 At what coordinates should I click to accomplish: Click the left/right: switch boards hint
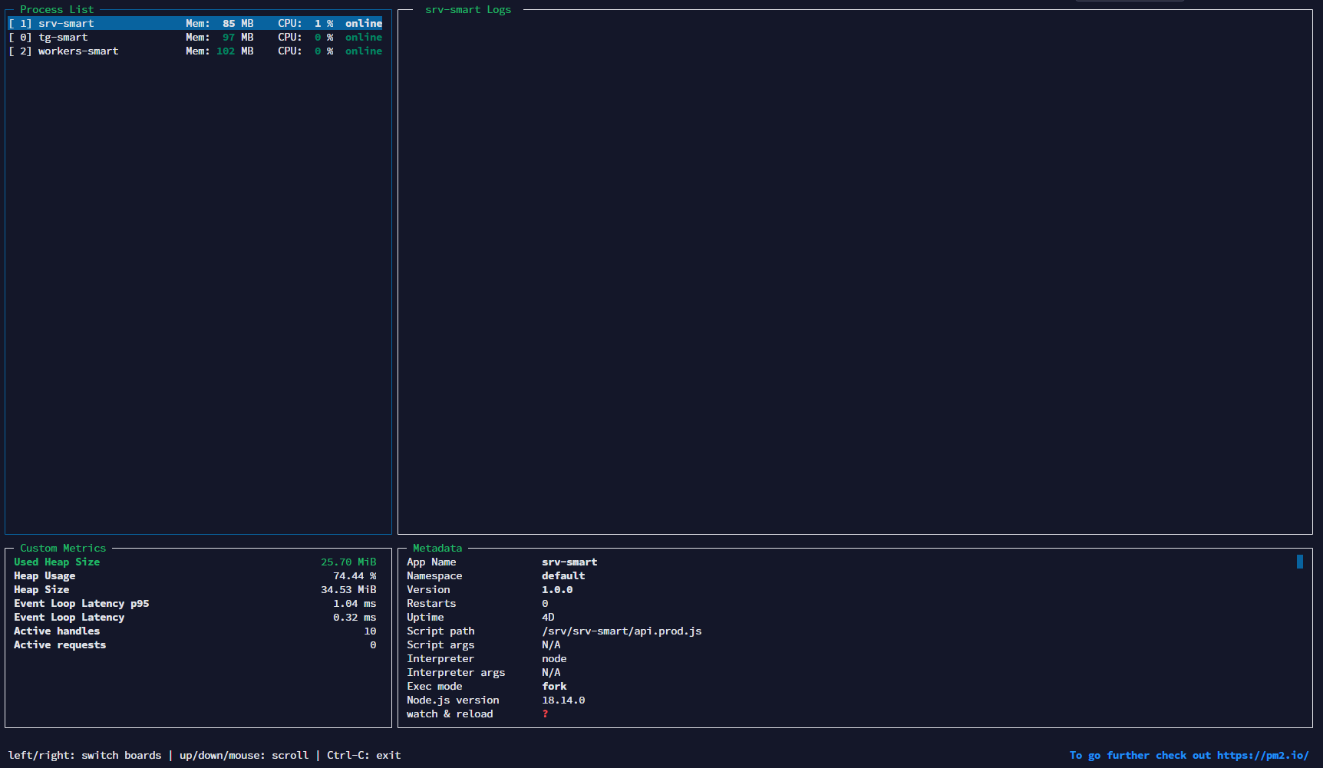84,756
